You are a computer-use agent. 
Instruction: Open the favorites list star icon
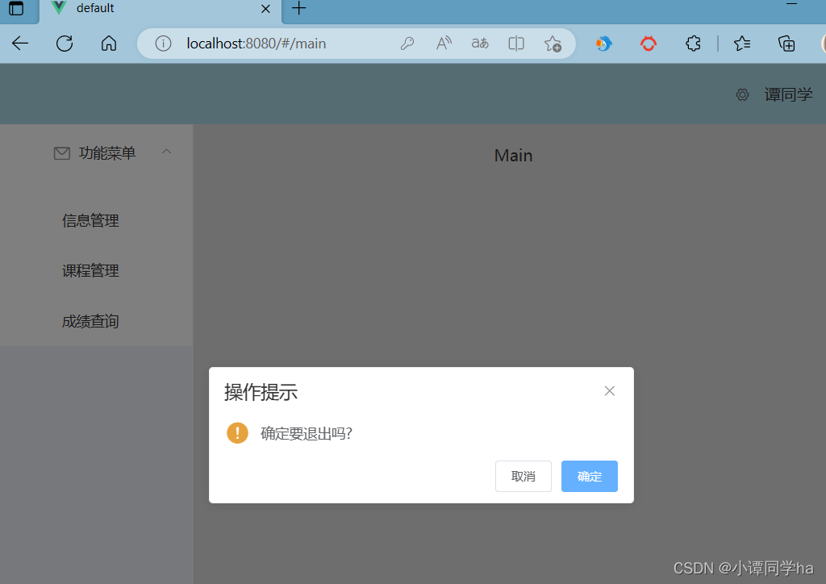pos(741,44)
